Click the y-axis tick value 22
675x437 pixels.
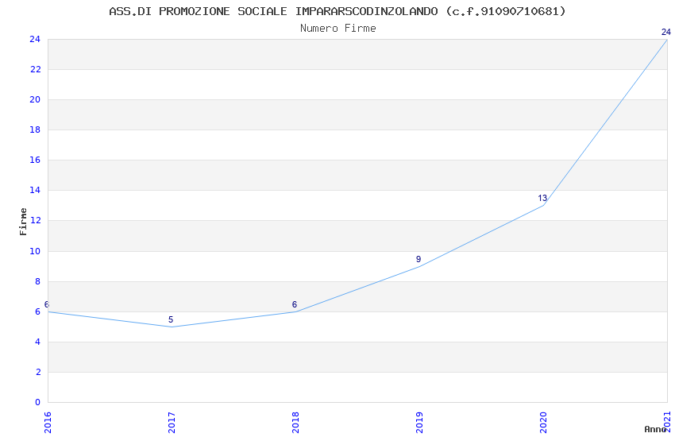(35, 69)
